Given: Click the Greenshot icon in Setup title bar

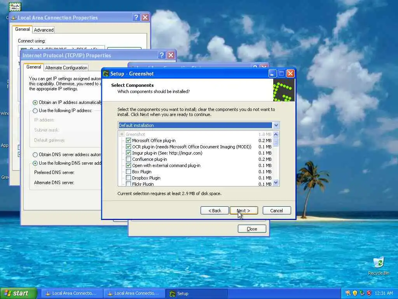Looking at the screenshot, I should click(x=106, y=74).
